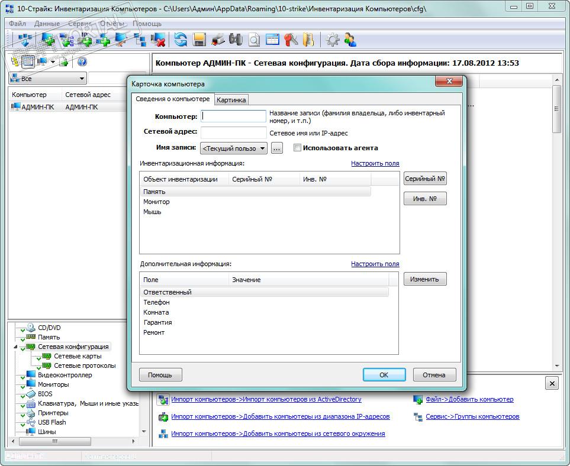Select Сетевые карты tree item
570x466 pixels.
click(x=78, y=357)
